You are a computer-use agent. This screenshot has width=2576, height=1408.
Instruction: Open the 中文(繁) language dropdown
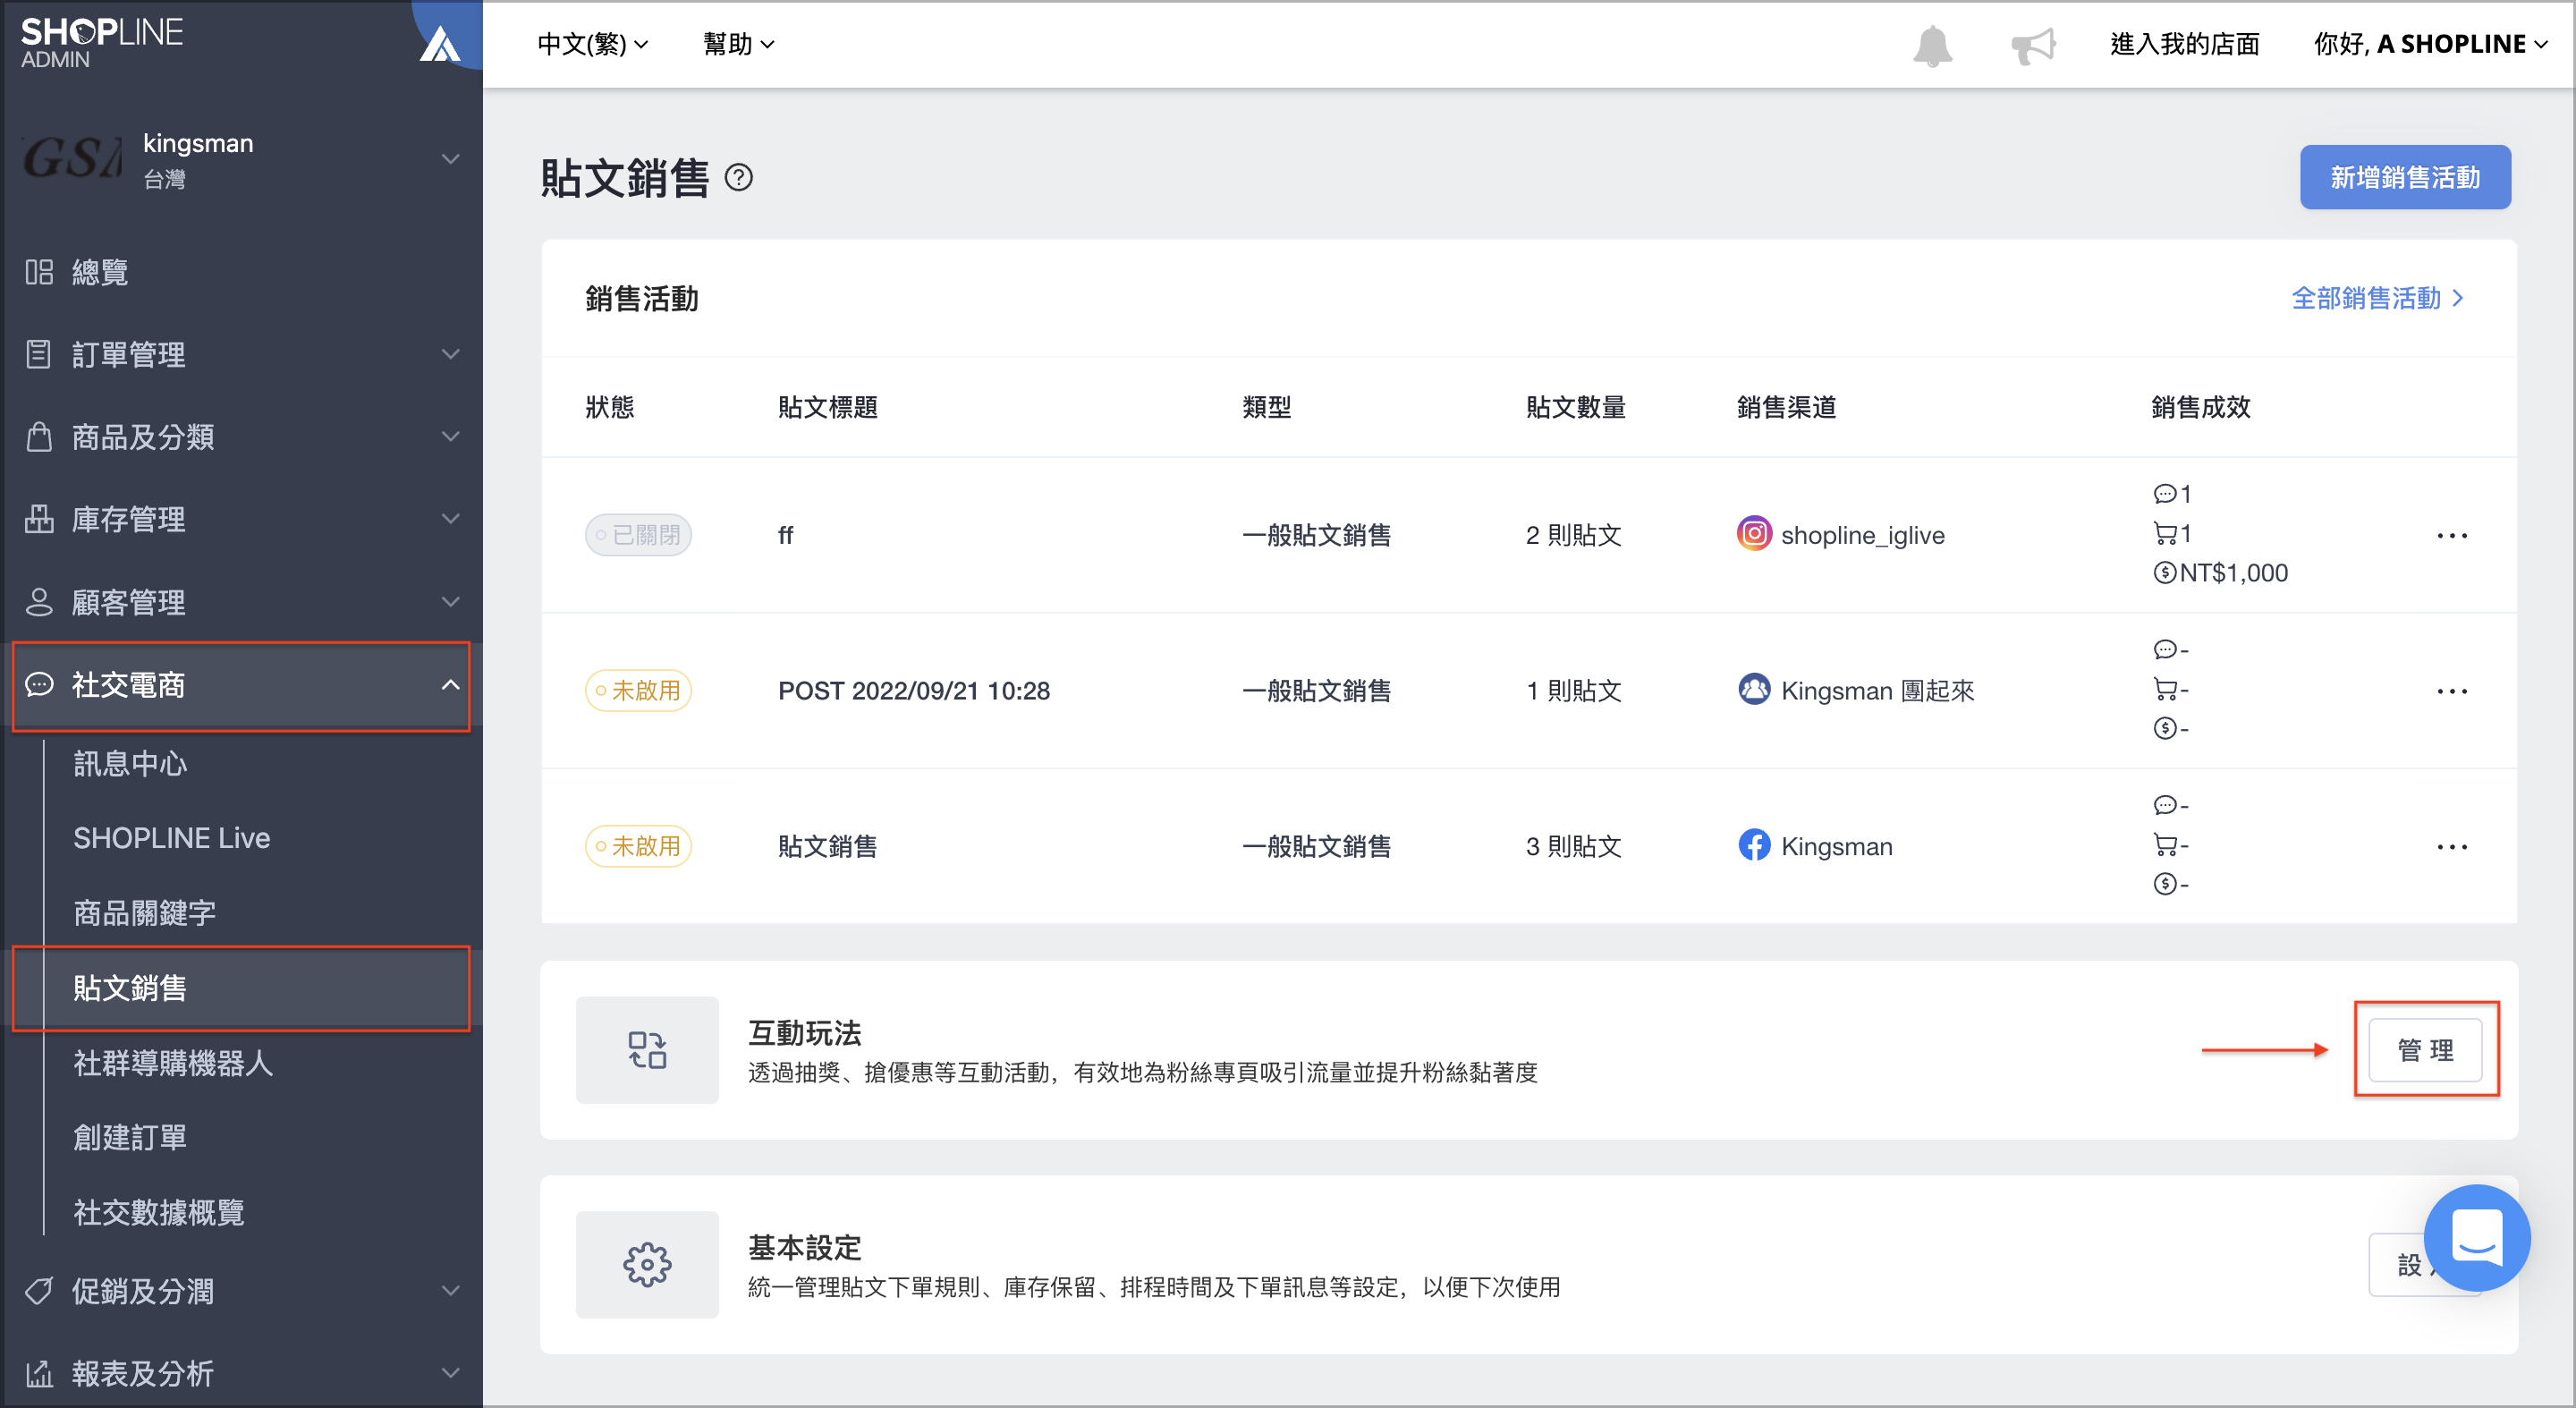coord(592,44)
